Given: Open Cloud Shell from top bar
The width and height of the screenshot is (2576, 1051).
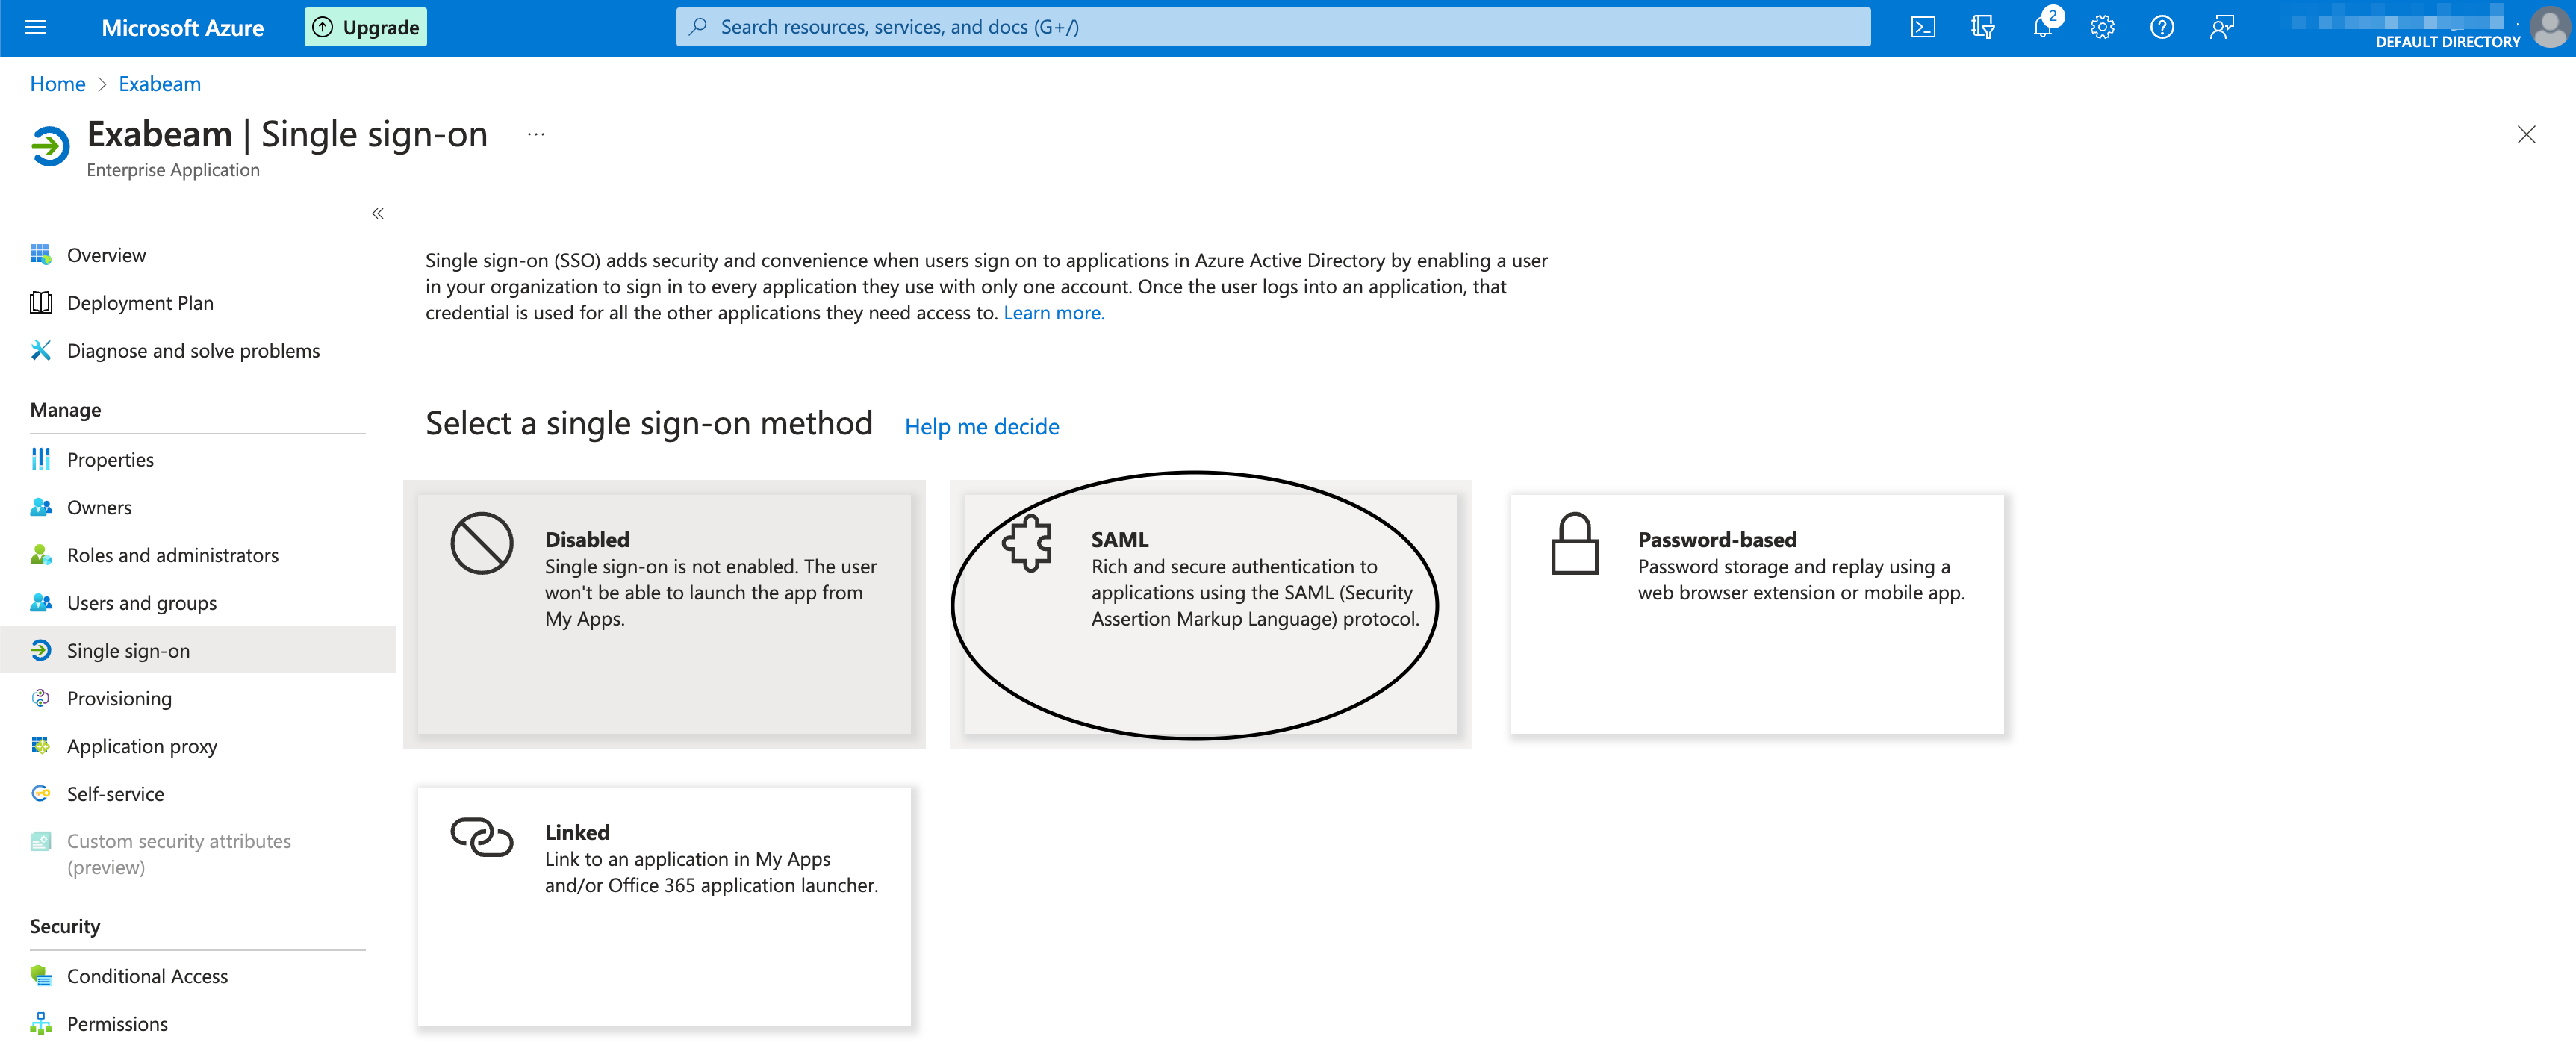Looking at the screenshot, I should point(1922,27).
